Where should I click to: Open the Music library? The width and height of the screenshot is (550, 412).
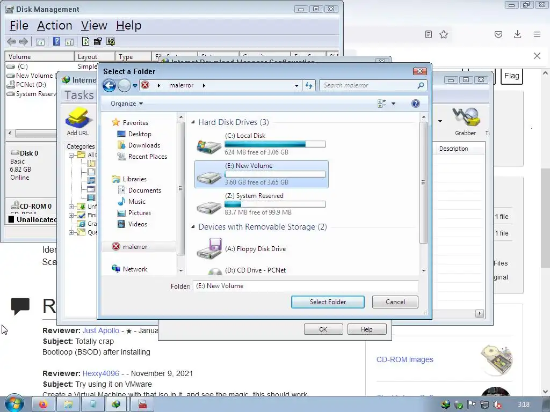point(136,202)
